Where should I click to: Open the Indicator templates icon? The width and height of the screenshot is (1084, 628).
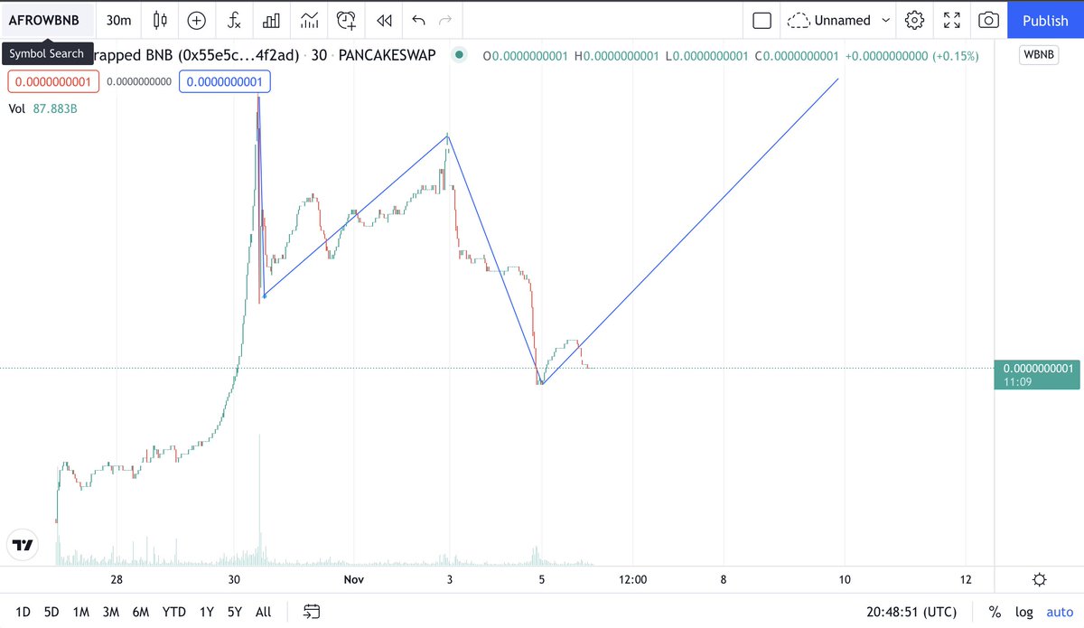tap(308, 20)
